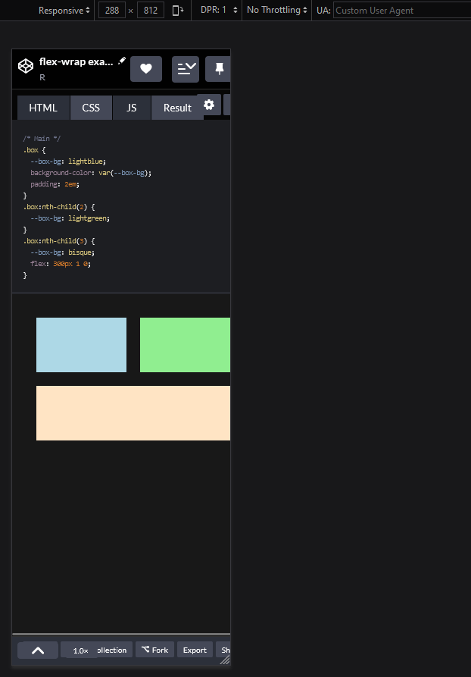Click the Collection button in footer

click(113, 650)
